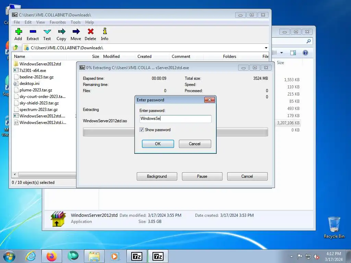Click the Add toolbar icon in 7-Zip
The width and height of the screenshot is (351, 263).
[19, 32]
